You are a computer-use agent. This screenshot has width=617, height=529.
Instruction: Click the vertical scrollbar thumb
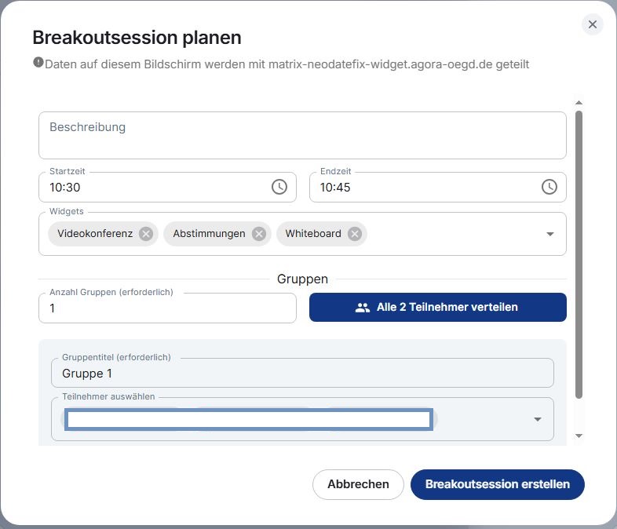pyautogui.click(x=579, y=255)
